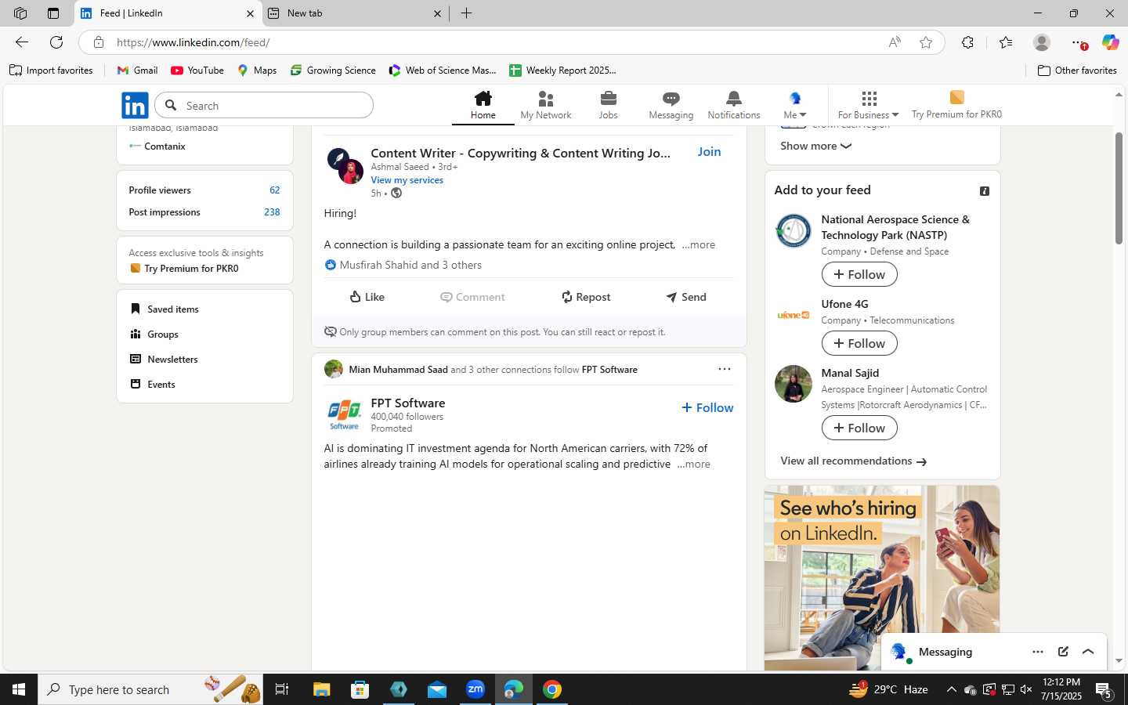
Task: Follow FPT Software
Action: 707,407
